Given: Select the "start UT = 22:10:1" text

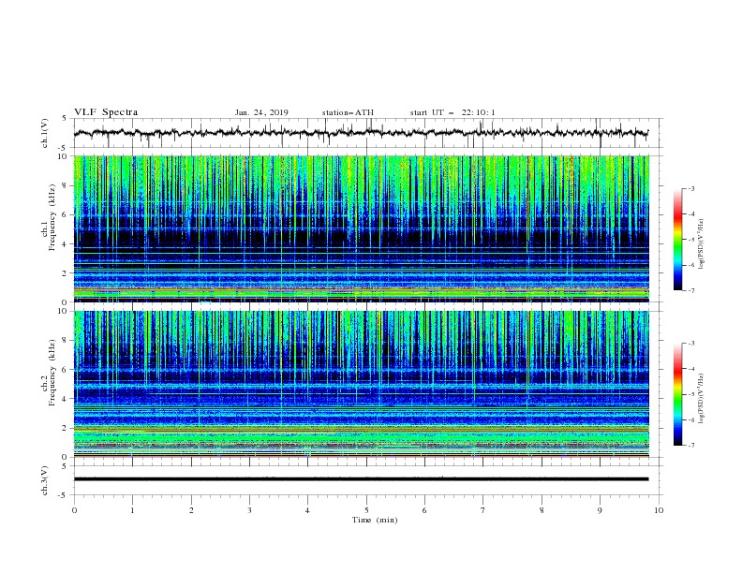Looking at the screenshot, I should [452, 112].
